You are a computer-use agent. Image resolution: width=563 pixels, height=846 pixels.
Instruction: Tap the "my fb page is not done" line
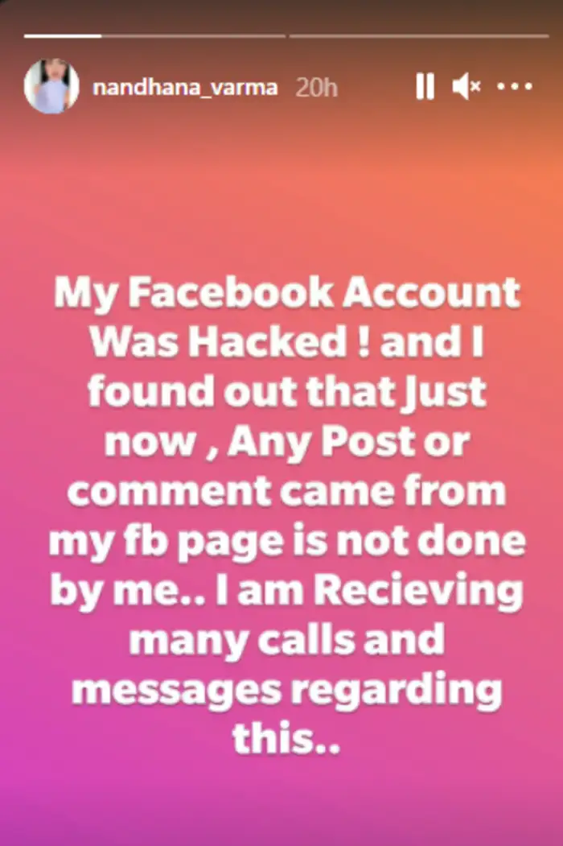287,543
